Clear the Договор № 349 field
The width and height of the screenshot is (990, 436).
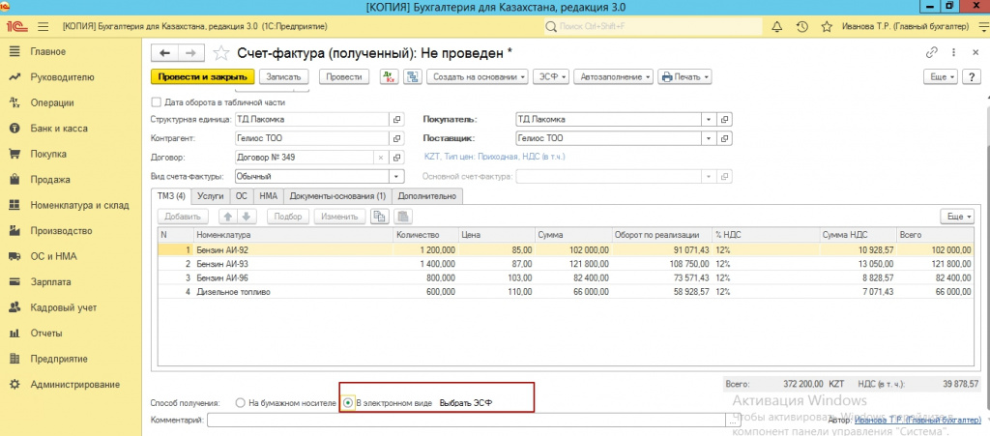pyautogui.click(x=381, y=158)
